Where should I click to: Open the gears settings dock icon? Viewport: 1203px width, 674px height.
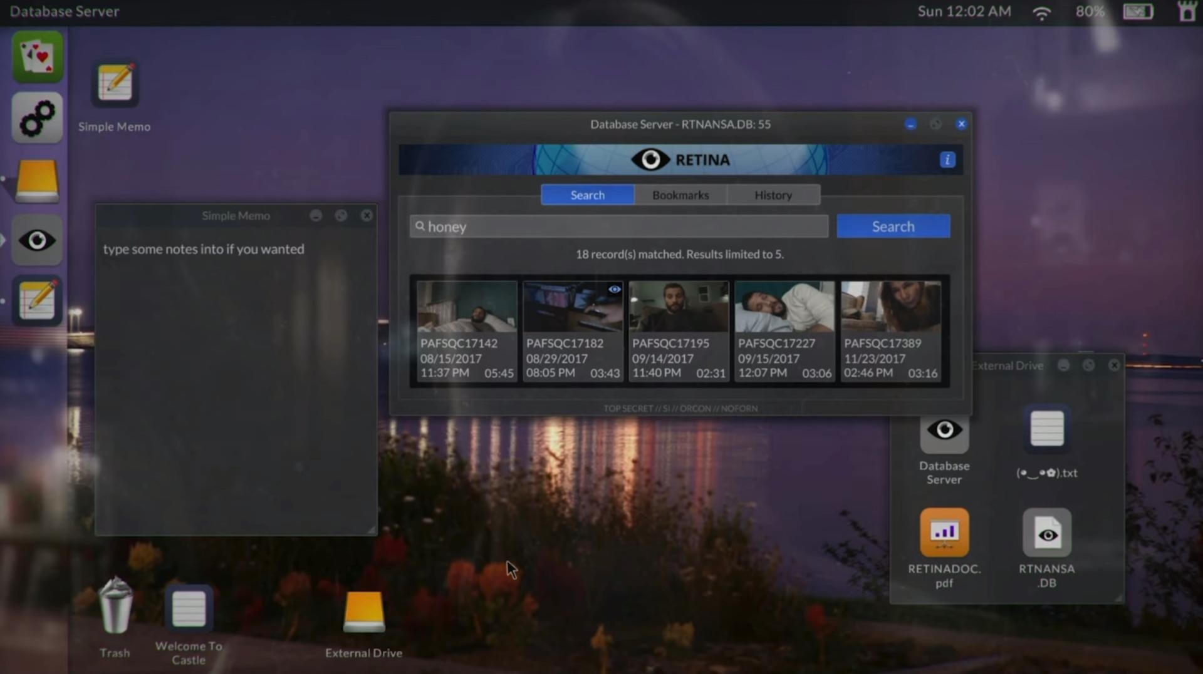(37, 118)
